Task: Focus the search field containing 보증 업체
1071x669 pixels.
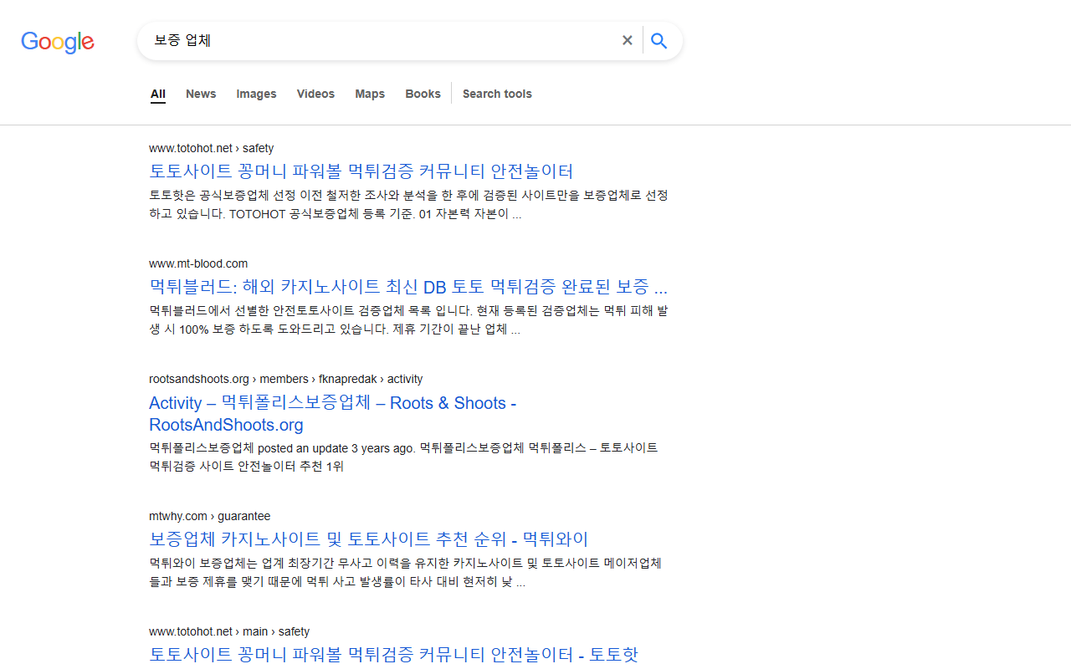Action: point(381,40)
